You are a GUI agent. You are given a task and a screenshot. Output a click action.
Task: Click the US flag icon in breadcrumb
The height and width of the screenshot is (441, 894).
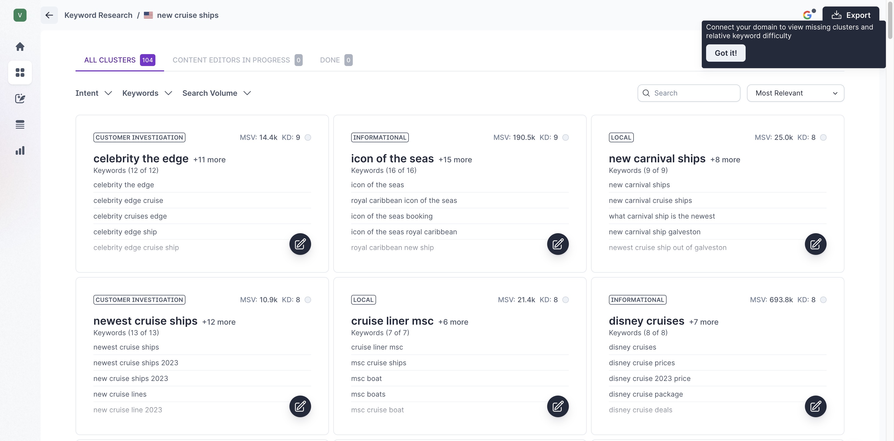click(x=148, y=15)
